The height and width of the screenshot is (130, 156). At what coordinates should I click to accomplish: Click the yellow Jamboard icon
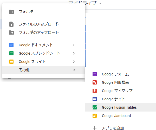pos(95,116)
